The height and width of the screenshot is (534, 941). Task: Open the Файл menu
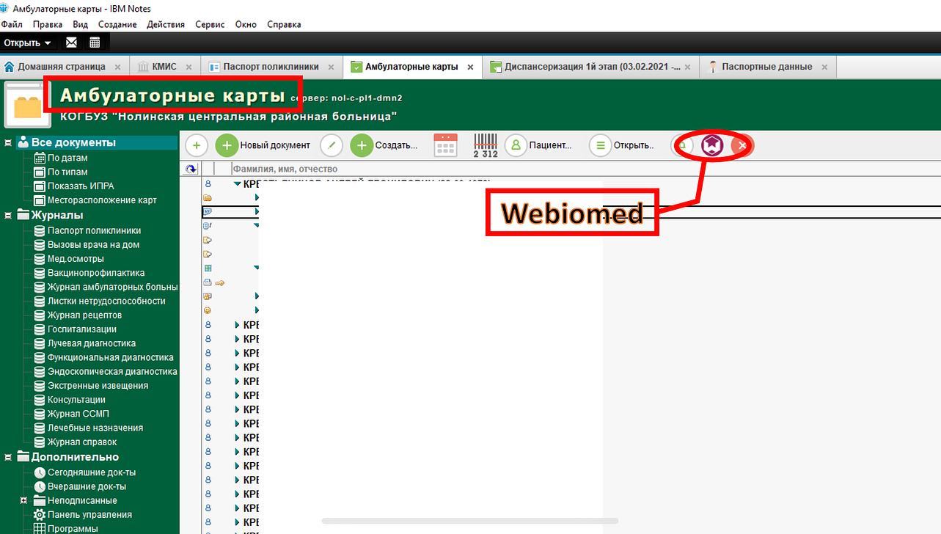[x=12, y=24]
